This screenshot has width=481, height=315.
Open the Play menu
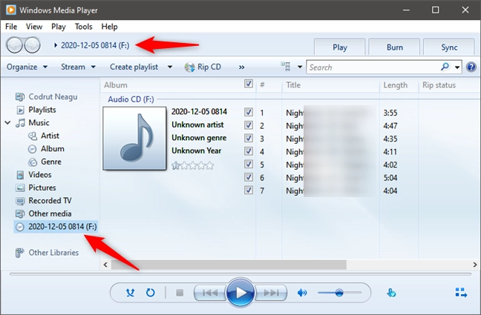tap(59, 27)
